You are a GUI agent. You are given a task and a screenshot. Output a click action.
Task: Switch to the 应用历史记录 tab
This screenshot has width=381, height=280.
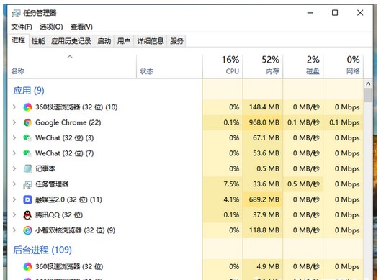[71, 41]
